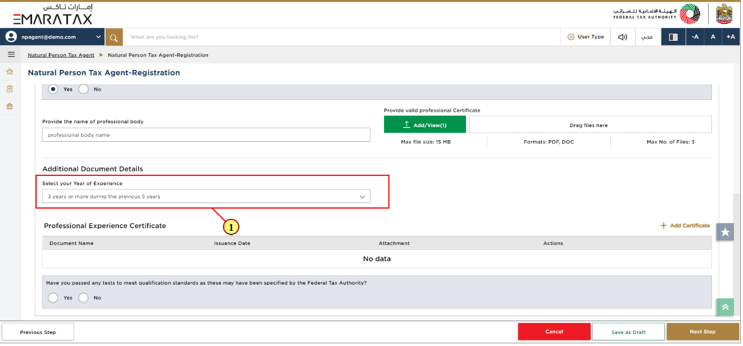Click the UAE emblem

pos(725,14)
